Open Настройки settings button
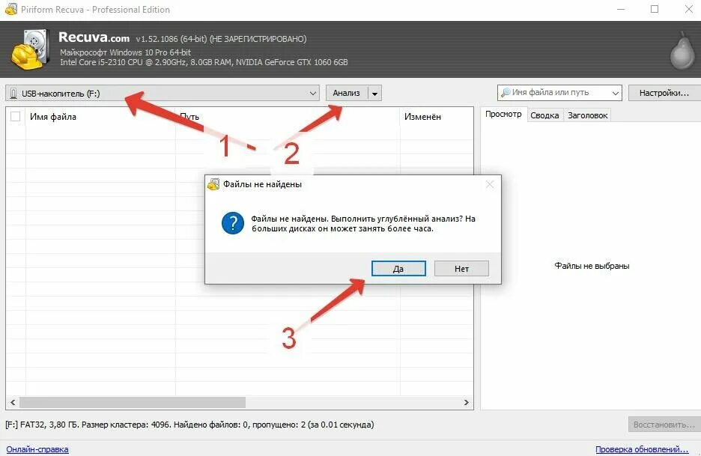The width and height of the screenshot is (701, 456). click(664, 93)
